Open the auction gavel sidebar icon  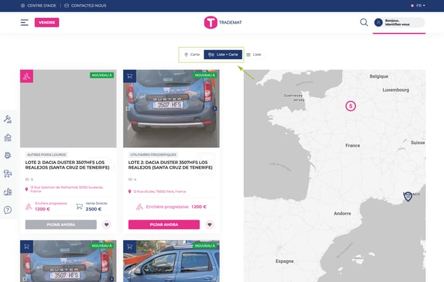point(8,119)
